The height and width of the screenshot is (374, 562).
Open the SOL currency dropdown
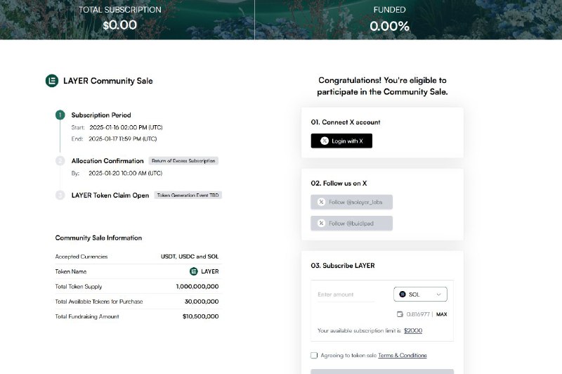pyautogui.click(x=420, y=295)
